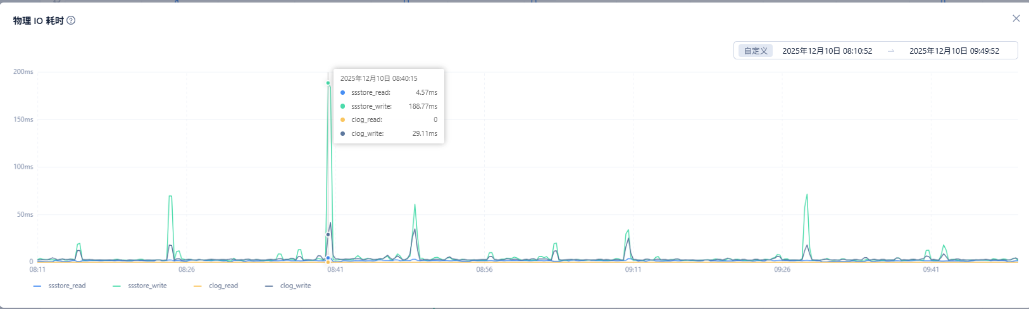The height and width of the screenshot is (309, 1029).
Task: Click the end time field 09:49:52
Action: 954,51
